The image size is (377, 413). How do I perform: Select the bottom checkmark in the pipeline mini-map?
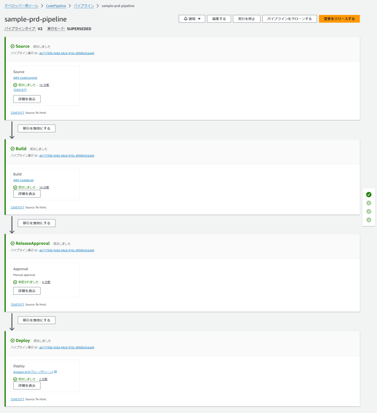(369, 220)
